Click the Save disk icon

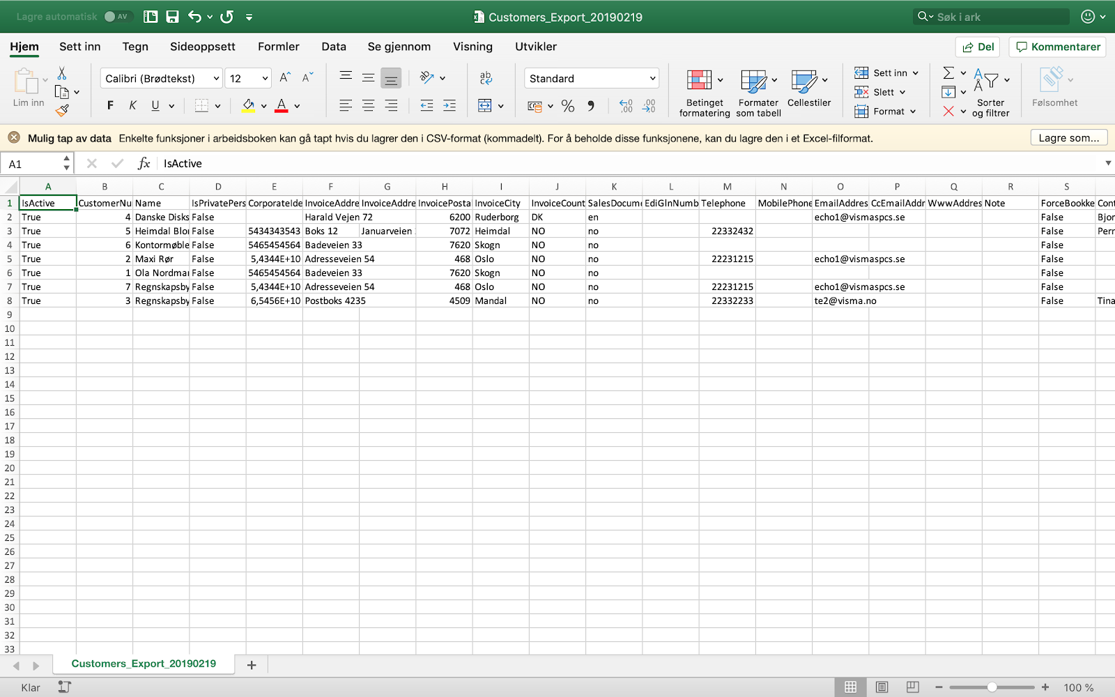(173, 17)
